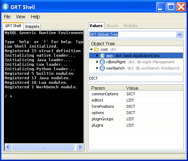188x161 pixels.
Task: Click the DICT type field
Action: [136, 78]
